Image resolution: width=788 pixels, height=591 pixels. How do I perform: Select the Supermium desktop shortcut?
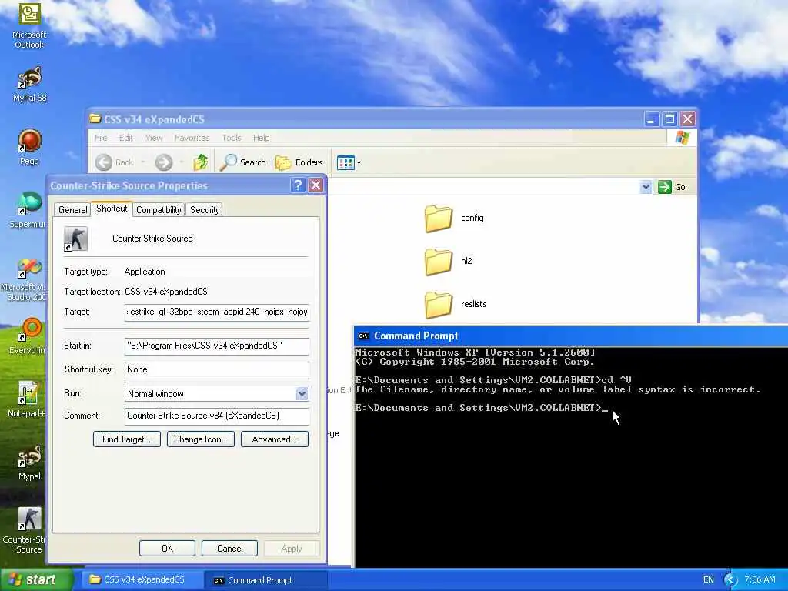coord(28,210)
